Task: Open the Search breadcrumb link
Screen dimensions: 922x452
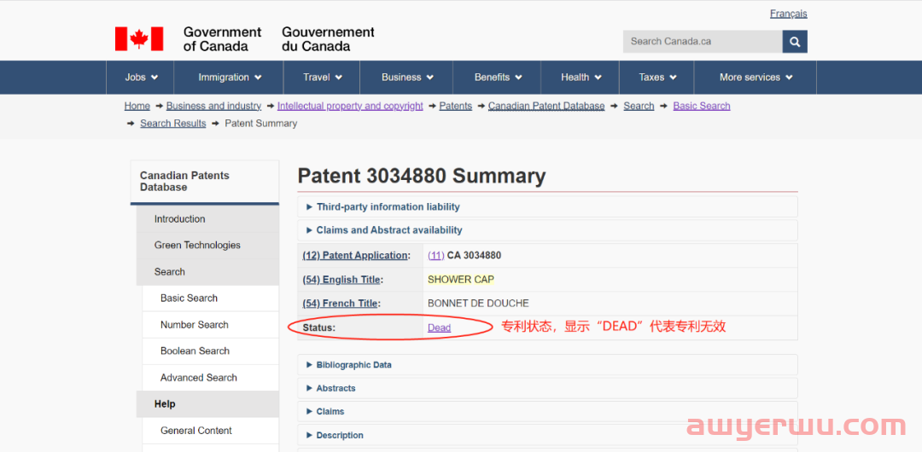Action: click(639, 106)
